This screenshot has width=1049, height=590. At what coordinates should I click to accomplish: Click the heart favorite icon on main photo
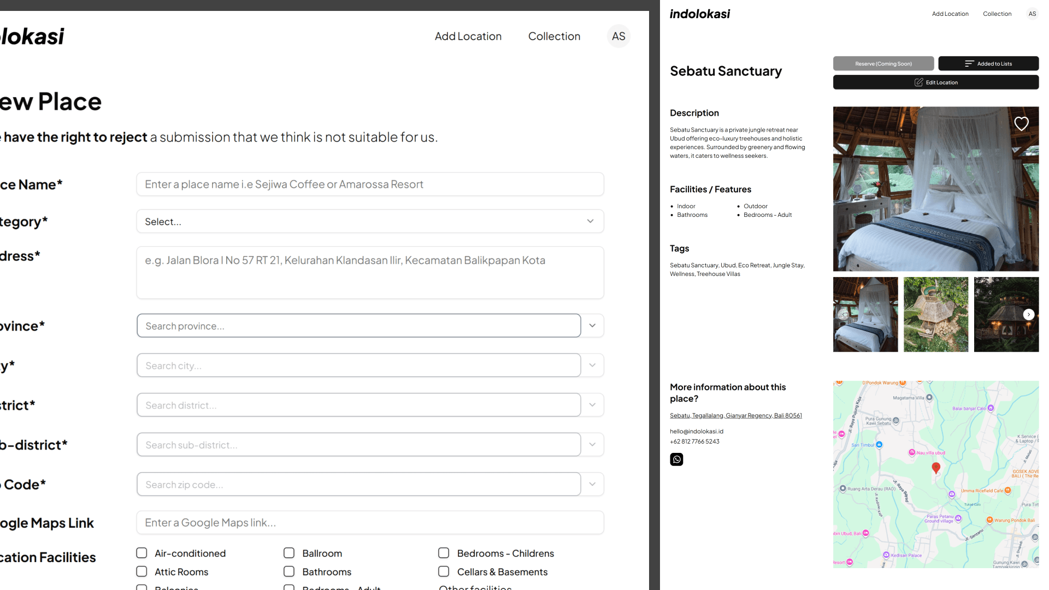point(1021,124)
